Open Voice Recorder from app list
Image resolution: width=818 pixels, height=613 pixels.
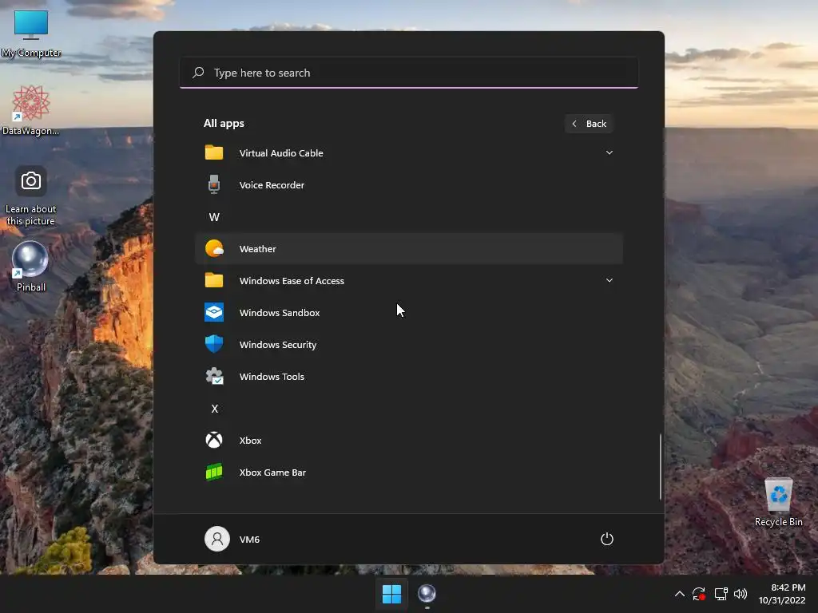click(272, 185)
